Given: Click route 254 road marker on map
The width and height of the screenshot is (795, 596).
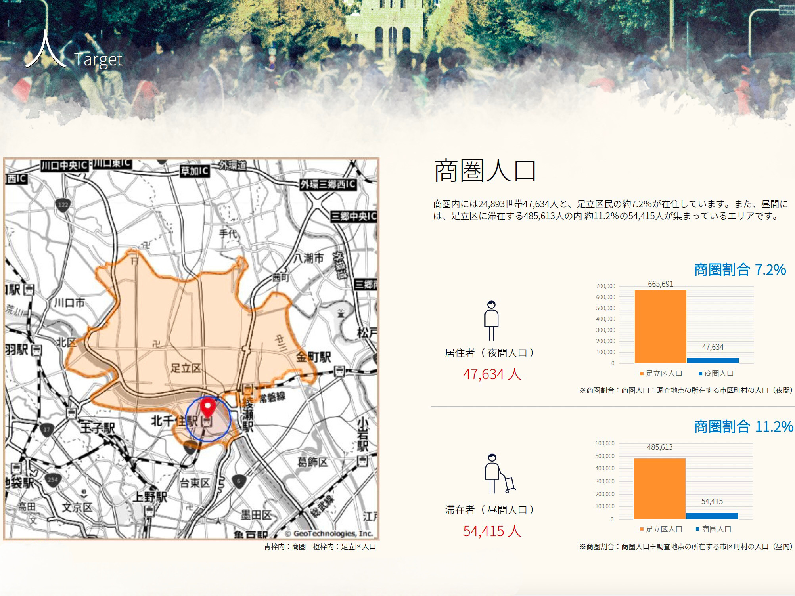Looking at the screenshot, I should click(53, 479).
